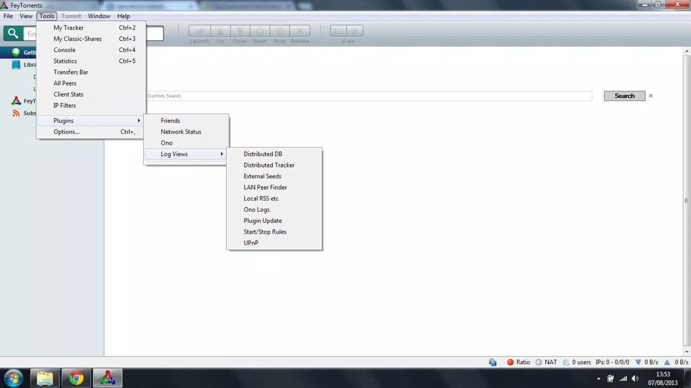
Task: Open the Help menu
Action: (124, 16)
